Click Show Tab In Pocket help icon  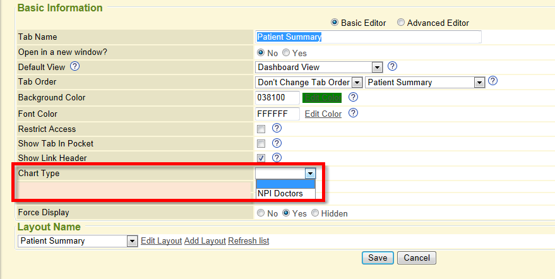(277, 143)
